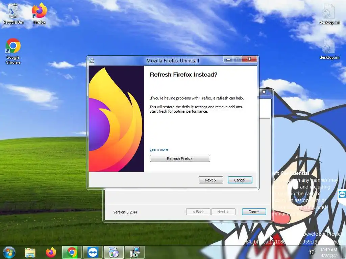Open the clock showing 10:19 AM

329,252
